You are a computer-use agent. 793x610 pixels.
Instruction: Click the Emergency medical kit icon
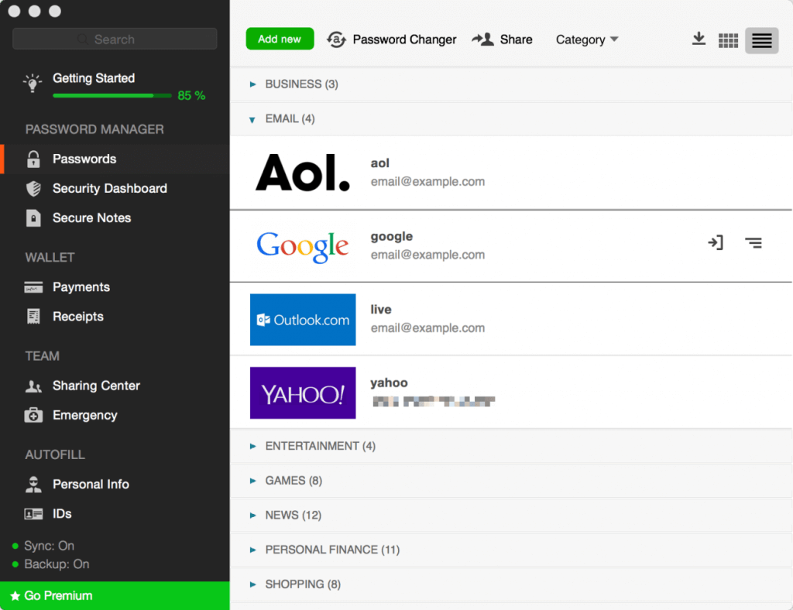(x=33, y=415)
